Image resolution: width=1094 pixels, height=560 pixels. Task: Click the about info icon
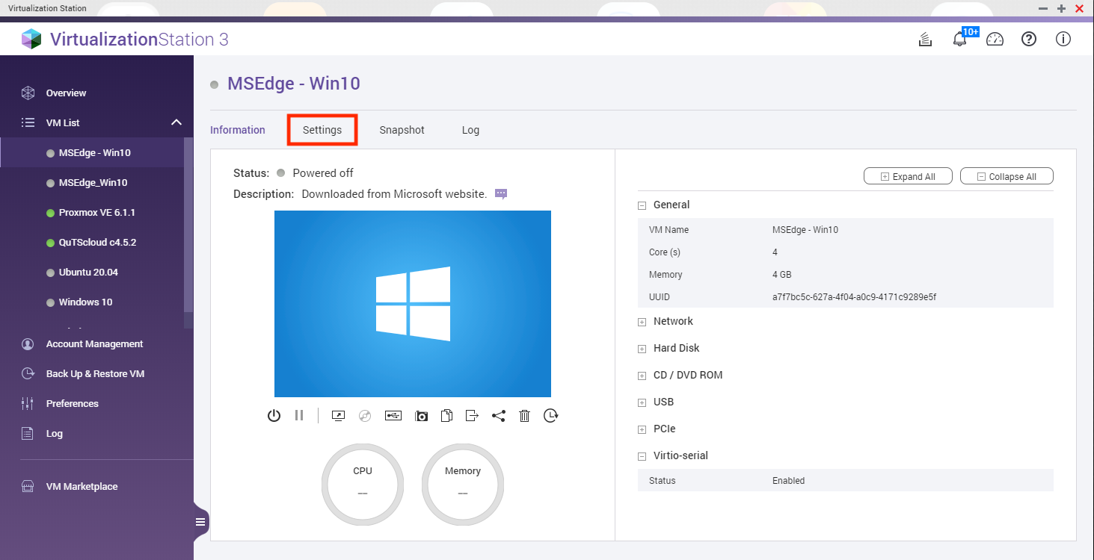tap(1063, 40)
